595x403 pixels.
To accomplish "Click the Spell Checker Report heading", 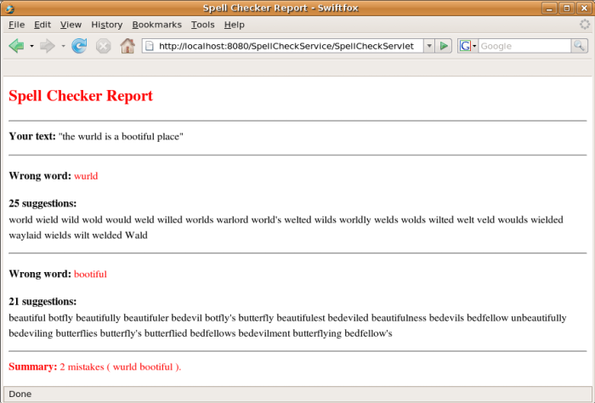I will coord(81,95).
